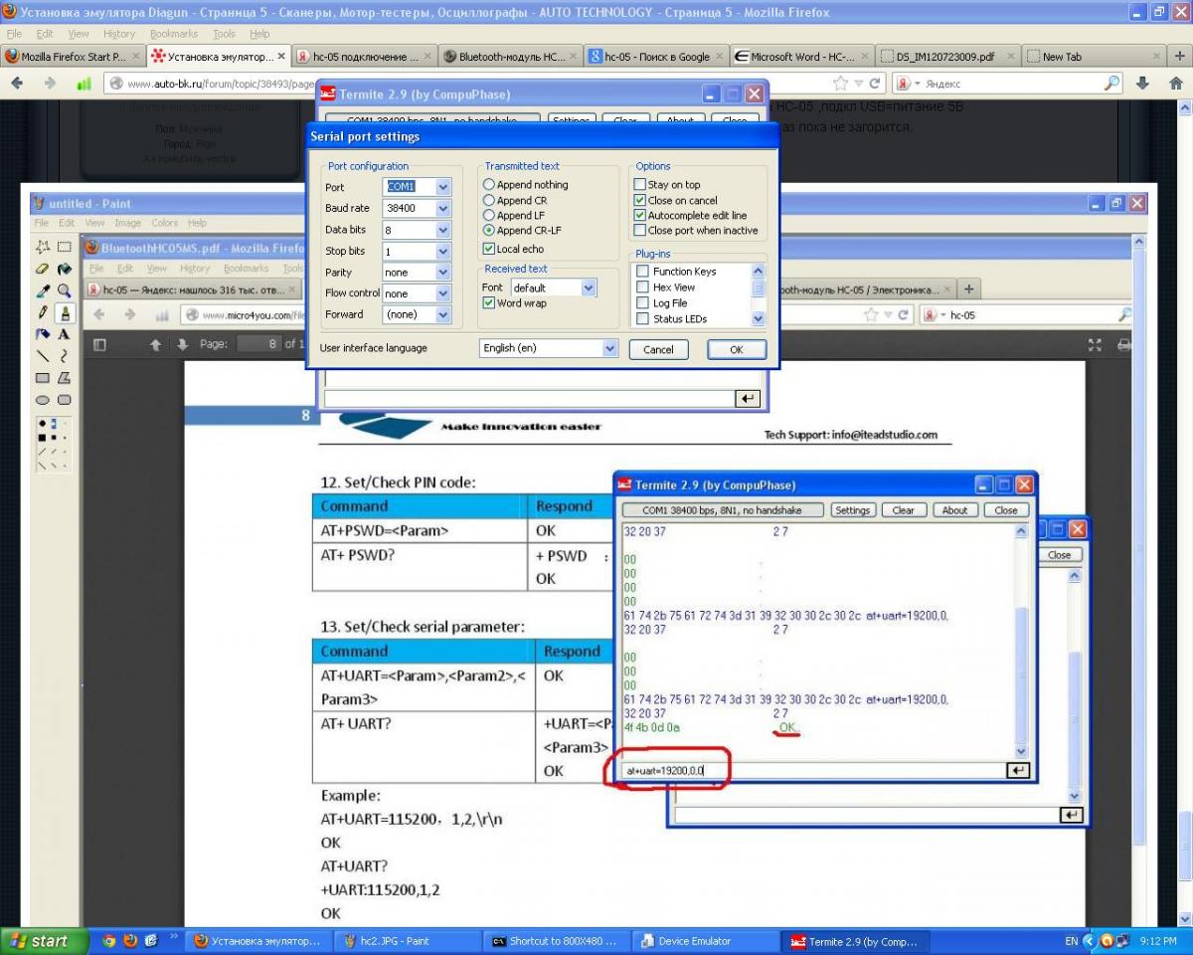Click PDF viewer previous page arrow
The height and width of the screenshot is (955, 1193).
point(155,344)
